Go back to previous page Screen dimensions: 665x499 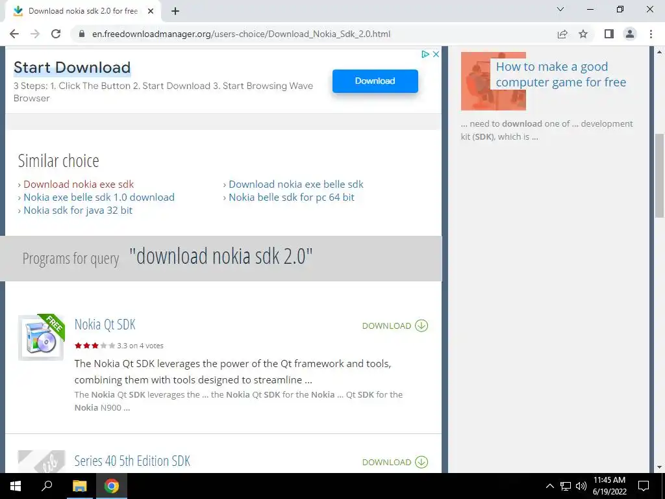point(14,34)
